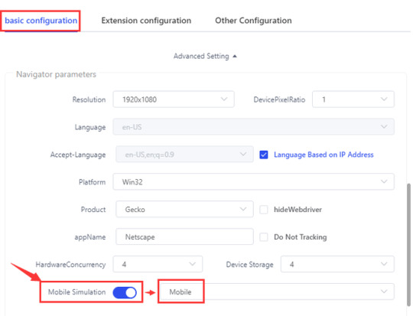Switch to Other Configuration tab
This screenshot has width=413, height=316.
coord(253,21)
